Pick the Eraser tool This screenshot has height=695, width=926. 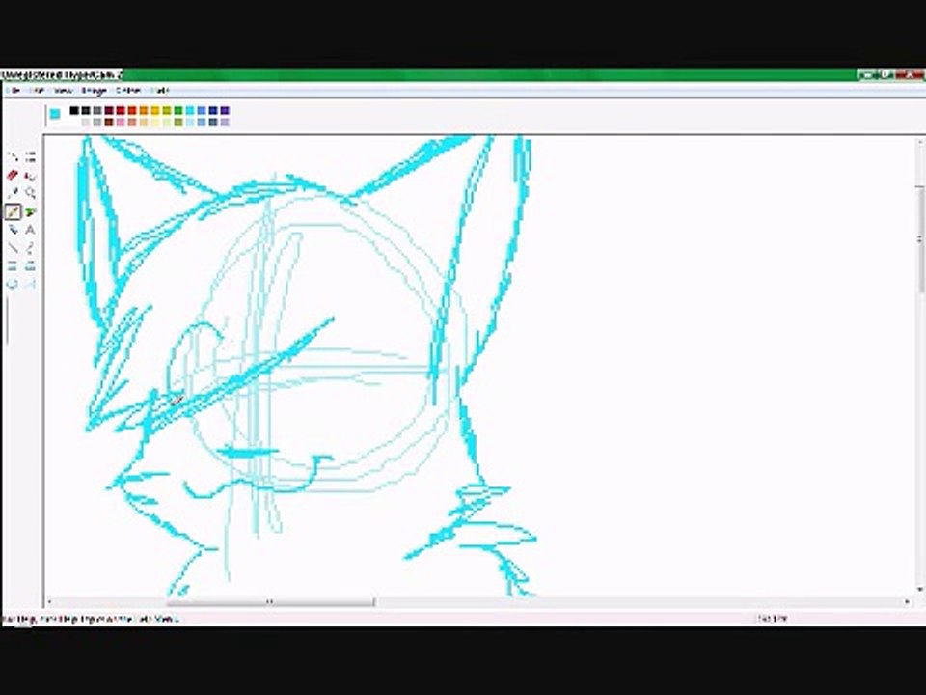[13, 175]
